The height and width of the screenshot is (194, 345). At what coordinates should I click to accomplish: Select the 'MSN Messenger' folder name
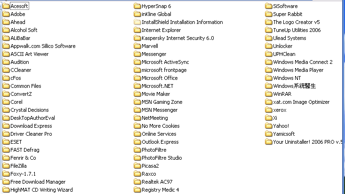pos(160,110)
